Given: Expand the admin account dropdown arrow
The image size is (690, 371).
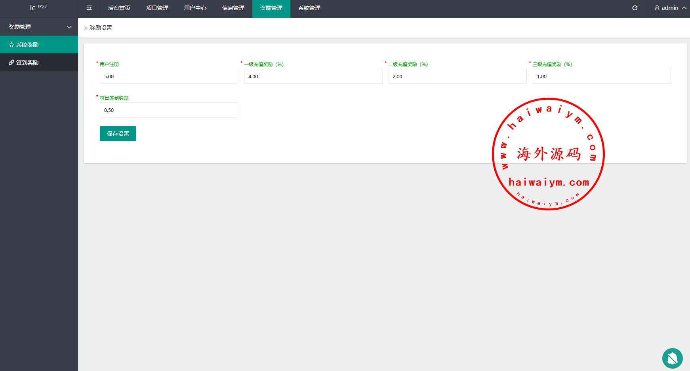Looking at the screenshot, I should [684, 8].
